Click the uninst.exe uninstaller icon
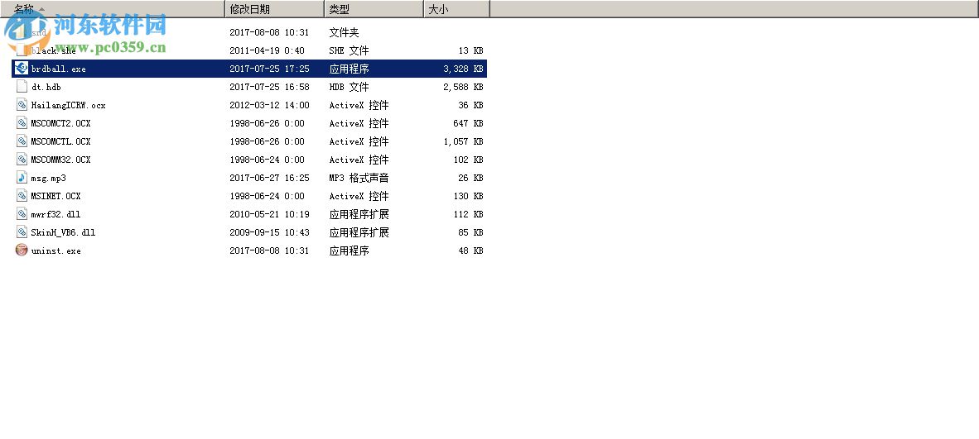979x439 pixels. pyautogui.click(x=22, y=251)
